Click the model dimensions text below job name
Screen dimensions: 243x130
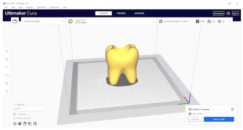[22, 118]
